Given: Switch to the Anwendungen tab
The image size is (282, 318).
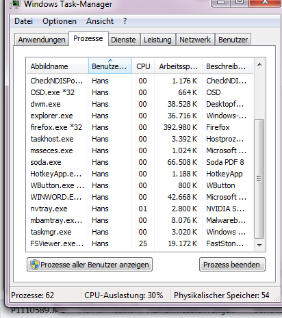Looking at the screenshot, I should point(42,40).
